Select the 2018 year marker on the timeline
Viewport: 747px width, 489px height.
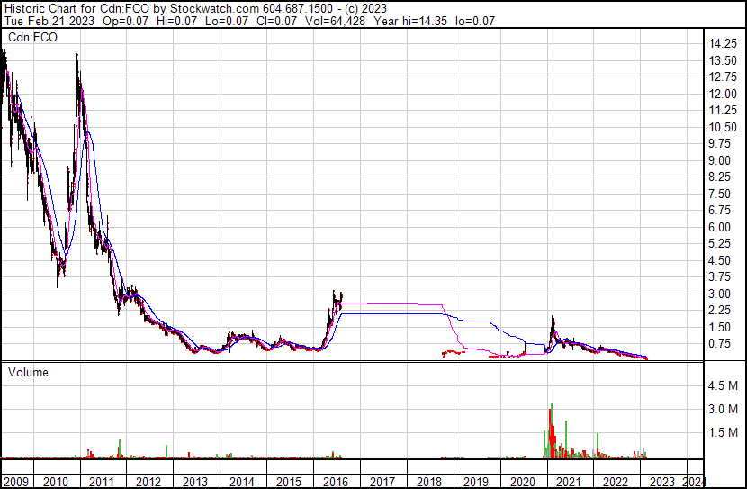tap(428, 482)
